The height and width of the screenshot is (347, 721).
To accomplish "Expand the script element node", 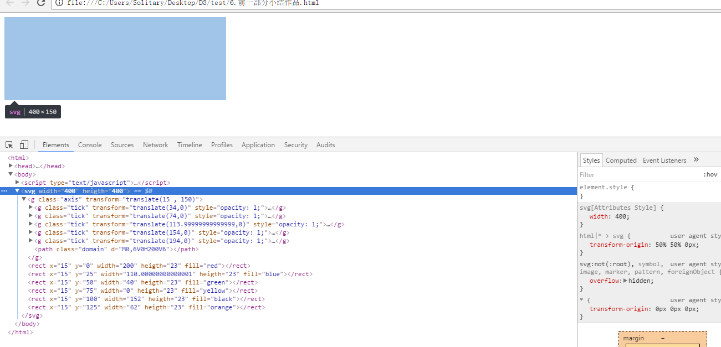I will (17, 183).
